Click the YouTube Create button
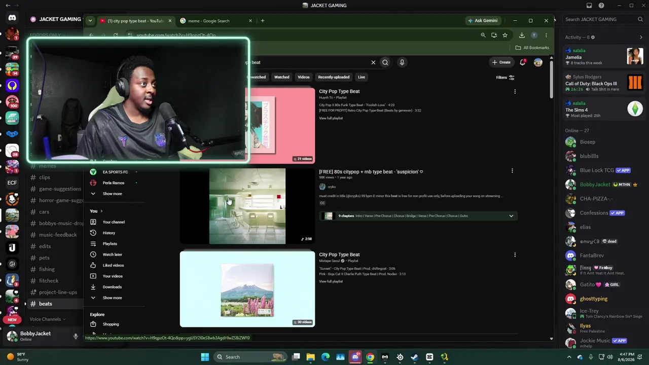649x365 pixels. (x=501, y=62)
